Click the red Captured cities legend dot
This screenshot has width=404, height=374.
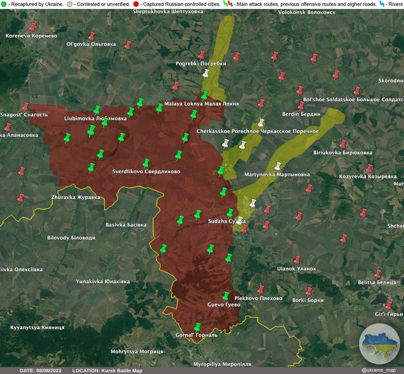coord(136,4)
